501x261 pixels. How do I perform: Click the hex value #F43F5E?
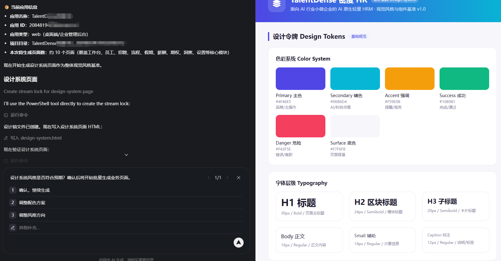coord(283,149)
